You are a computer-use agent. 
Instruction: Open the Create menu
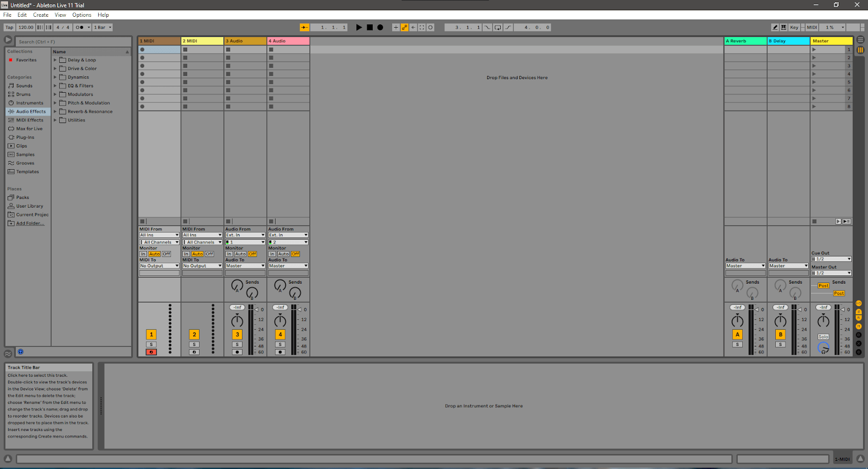[41, 15]
